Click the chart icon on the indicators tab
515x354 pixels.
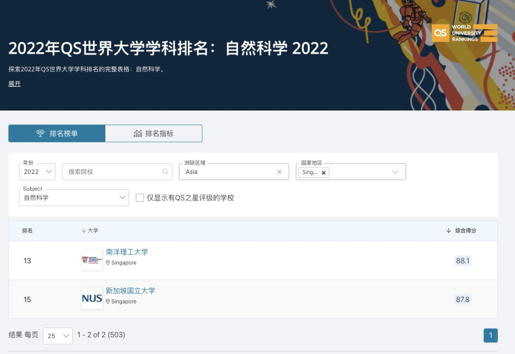pyautogui.click(x=138, y=133)
